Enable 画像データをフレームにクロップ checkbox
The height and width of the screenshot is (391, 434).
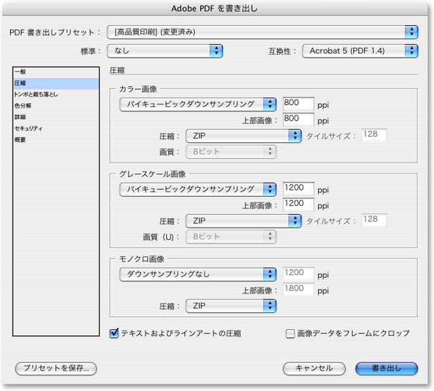(x=290, y=333)
